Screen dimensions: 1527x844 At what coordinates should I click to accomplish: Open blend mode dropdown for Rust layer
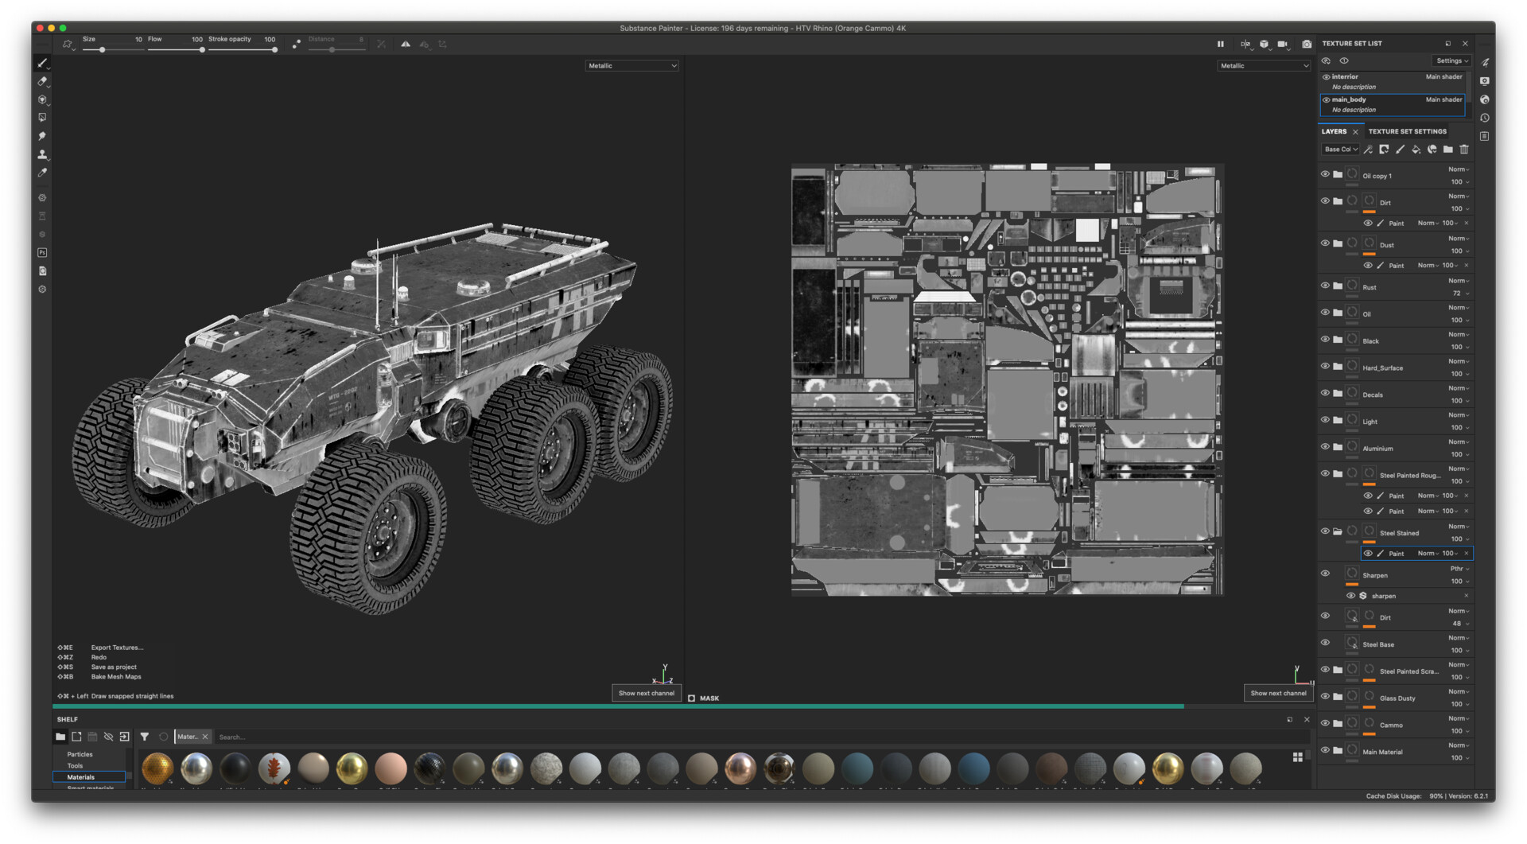(x=1459, y=281)
